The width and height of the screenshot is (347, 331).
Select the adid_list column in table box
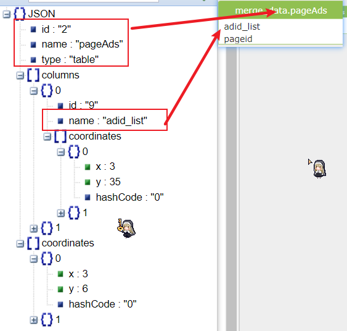[x=242, y=27]
